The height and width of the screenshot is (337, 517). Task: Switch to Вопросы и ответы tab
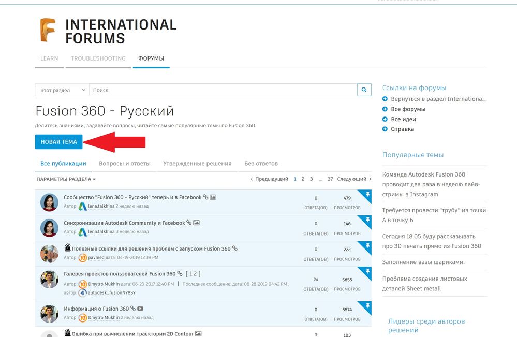click(x=125, y=163)
